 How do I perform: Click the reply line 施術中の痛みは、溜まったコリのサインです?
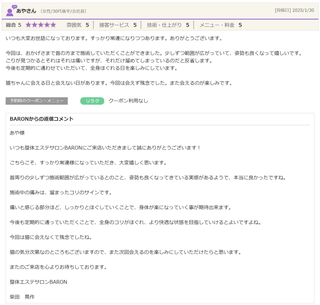61,192
